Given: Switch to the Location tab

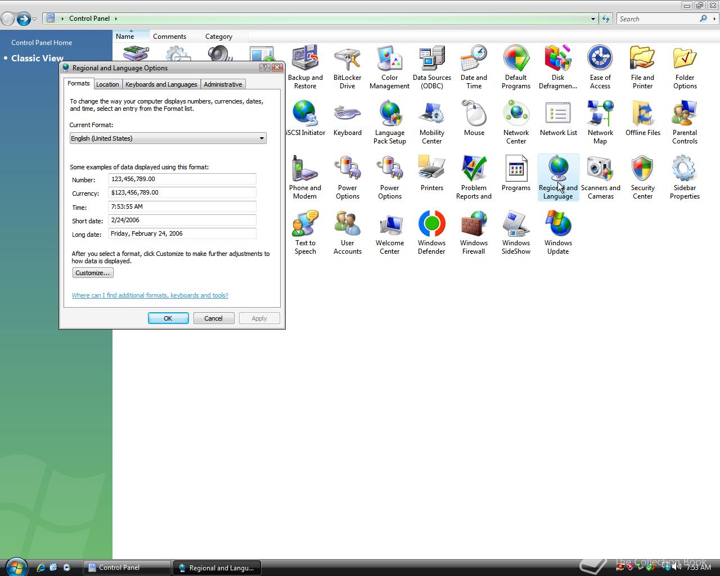Looking at the screenshot, I should 107,84.
